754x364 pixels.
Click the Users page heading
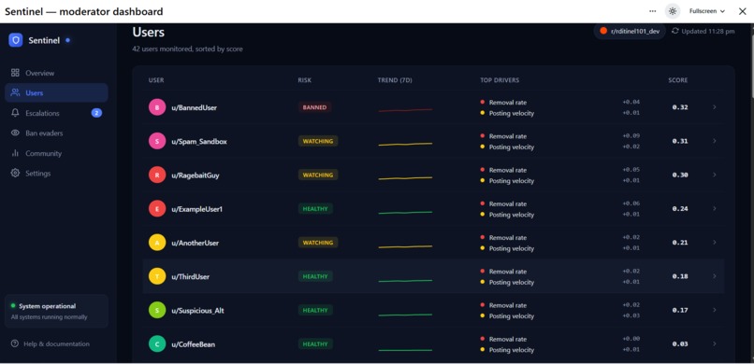pyautogui.click(x=149, y=32)
